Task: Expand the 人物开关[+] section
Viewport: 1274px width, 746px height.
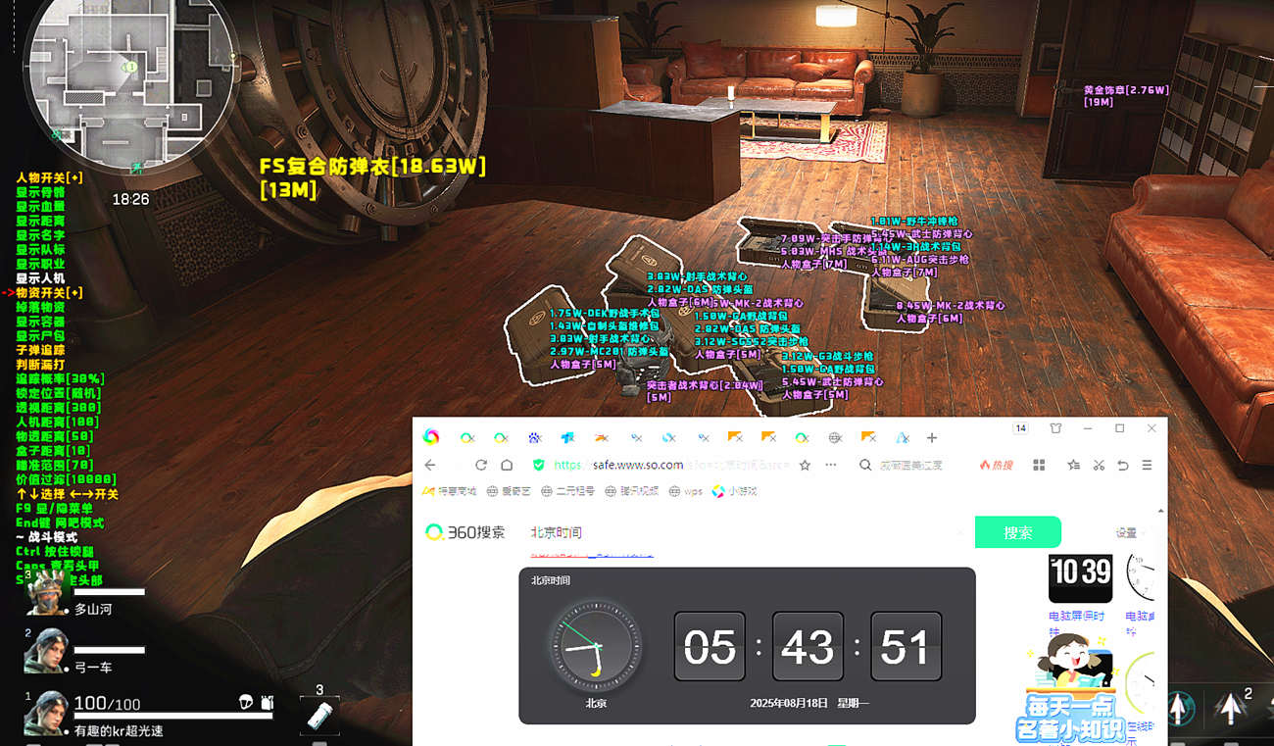Action: pyautogui.click(x=49, y=177)
